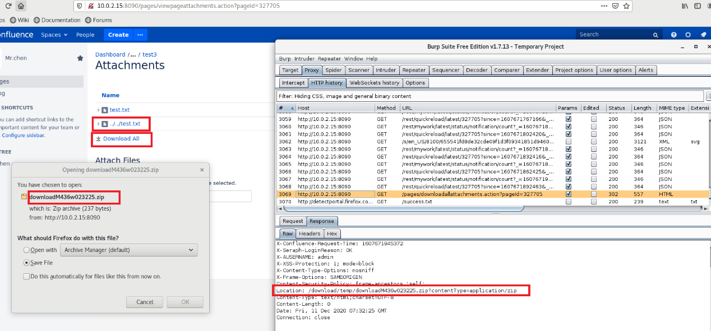Viewport: 711px width, 331px height.
Task: Click the Confluence notifications icon
Action: point(703,35)
